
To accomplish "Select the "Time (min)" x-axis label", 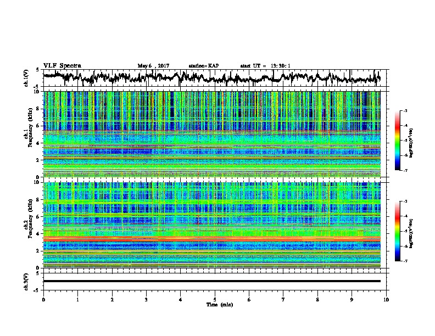I will click(x=220, y=305).
